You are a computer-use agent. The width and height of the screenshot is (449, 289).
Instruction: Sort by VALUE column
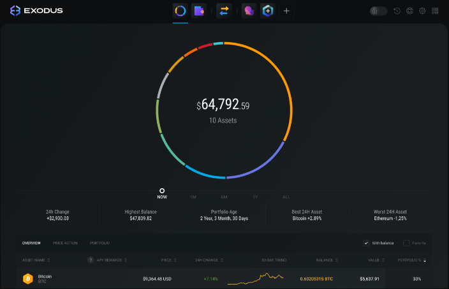tap(376, 260)
